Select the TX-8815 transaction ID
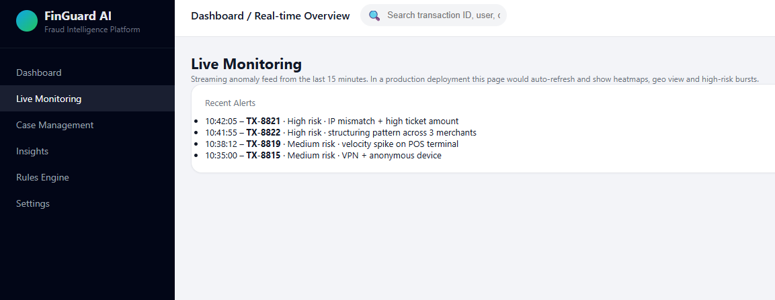 point(263,155)
